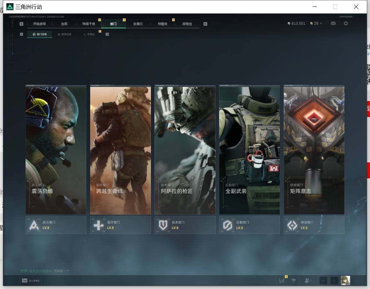Click the sub-tab next key icon
This screenshot has width=370, height=289.
[x=107, y=34]
